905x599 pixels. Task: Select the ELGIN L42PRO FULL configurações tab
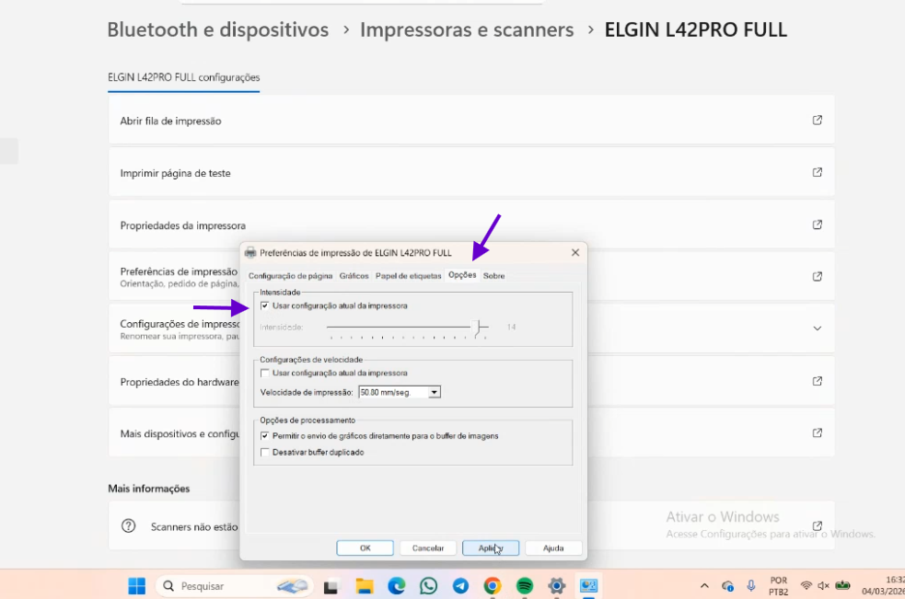click(x=183, y=77)
